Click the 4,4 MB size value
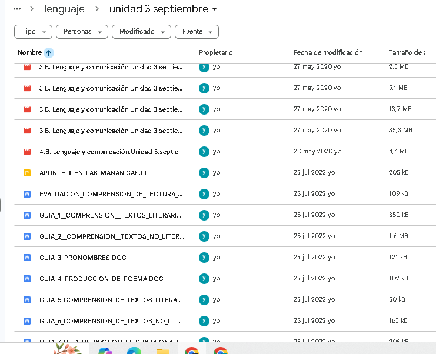This screenshot has height=354, width=436. point(398,151)
